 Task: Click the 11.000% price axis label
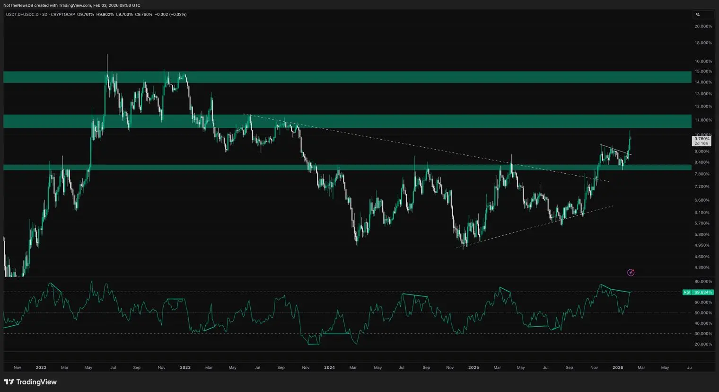703,120
